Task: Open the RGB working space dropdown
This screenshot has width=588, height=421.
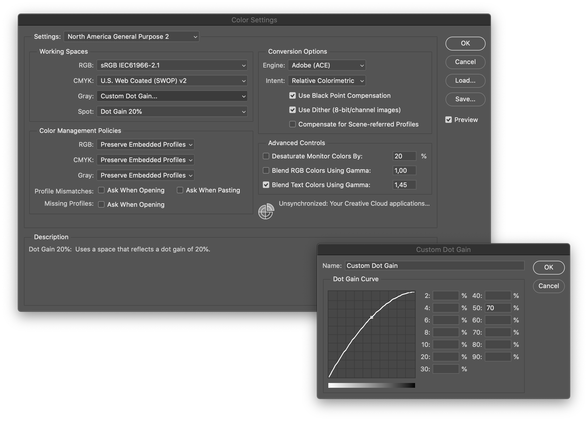Action: tap(172, 65)
